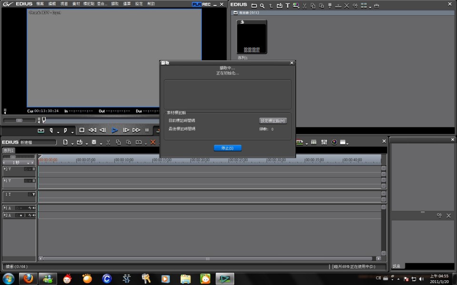Click the scissors Cut icon in timeline toolbar
457x285 pixels.
coord(109,142)
